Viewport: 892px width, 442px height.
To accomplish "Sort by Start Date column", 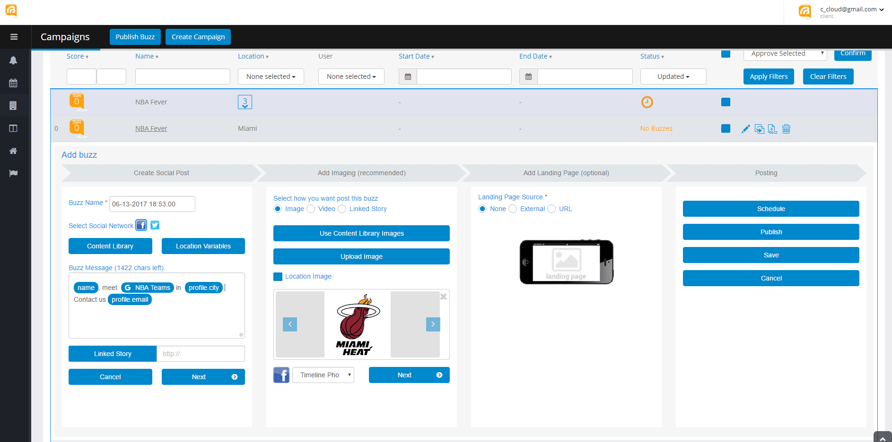I will click(x=416, y=56).
